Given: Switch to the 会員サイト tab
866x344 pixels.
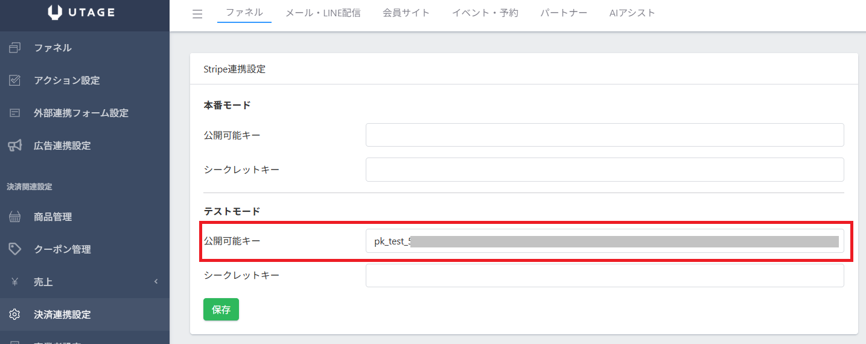Looking at the screenshot, I should [406, 13].
